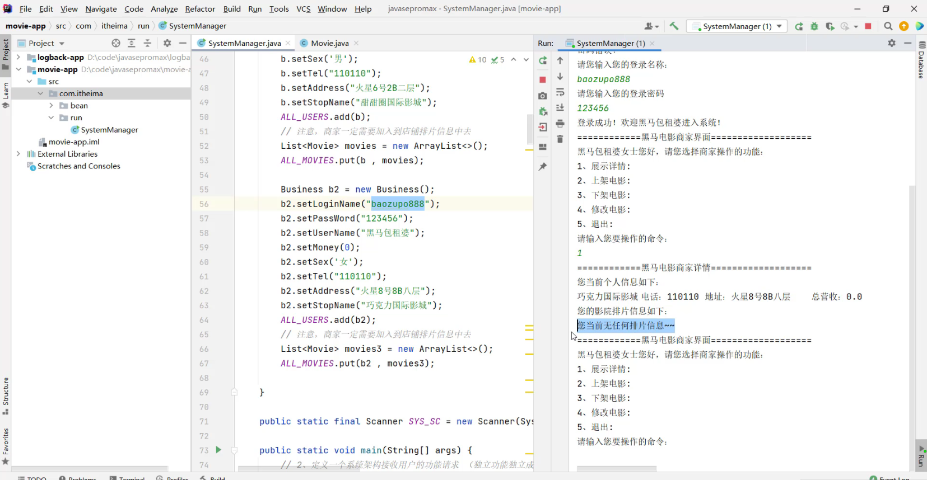Dump threads camera icon
Screen dimensions: 927x480
coord(543,96)
